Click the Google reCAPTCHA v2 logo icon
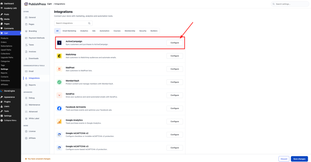Screen dimensions: 311x162 coord(59,134)
